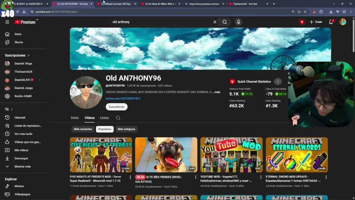The image size is (355, 200).
Task: Open the notifications bell
Action: 331,22
